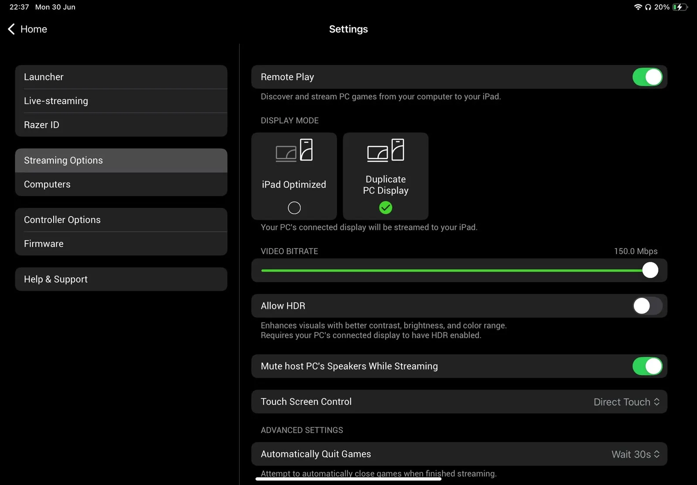The width and height of the screenshot is (697, 485).
Task: Click the Duplicate PC Display mode icon
Action: [386, 150]
